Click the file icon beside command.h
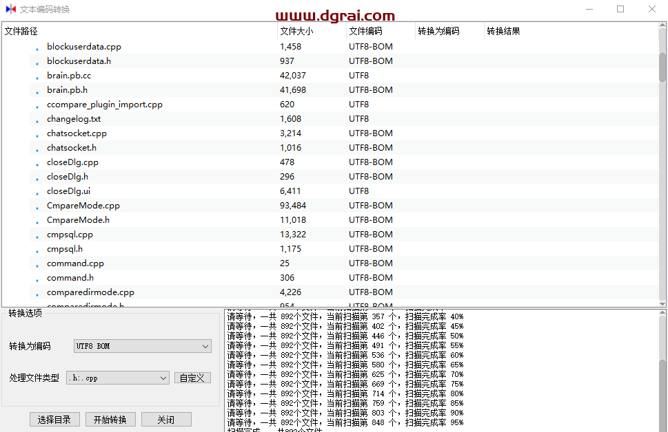The height and width of the screenshot is (432, 668). 37,279
